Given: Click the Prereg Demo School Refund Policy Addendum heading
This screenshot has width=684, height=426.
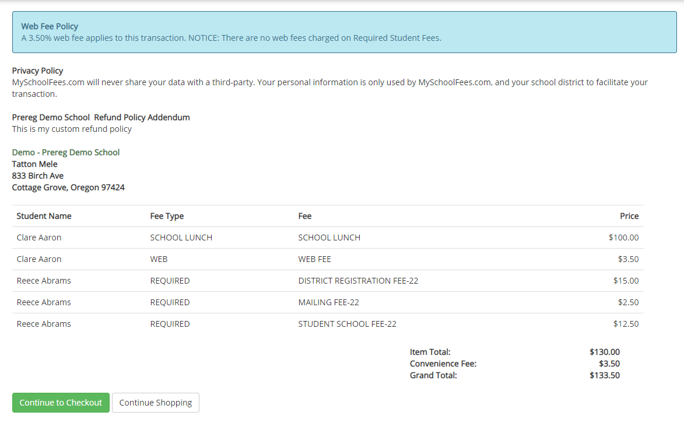Looking at the screenshot, I should point(100,117).
